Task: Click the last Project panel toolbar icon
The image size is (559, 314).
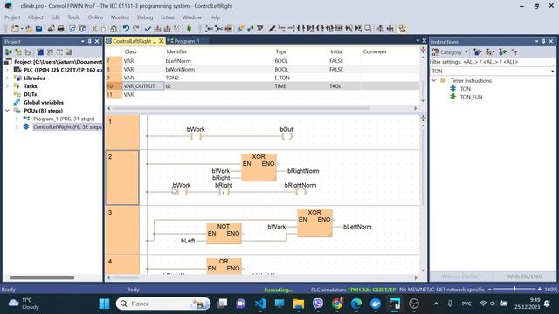Action: (69, 52)
